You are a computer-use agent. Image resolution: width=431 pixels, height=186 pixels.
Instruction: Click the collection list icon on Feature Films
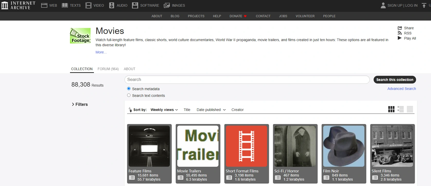tap(132, 178)
